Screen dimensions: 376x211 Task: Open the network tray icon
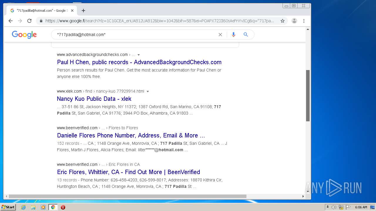[341, 207]
